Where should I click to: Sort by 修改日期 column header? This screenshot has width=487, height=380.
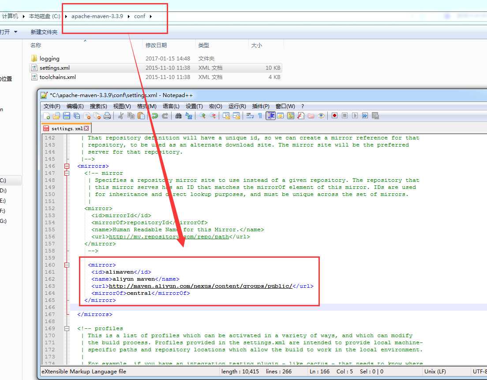pos(156,45)
